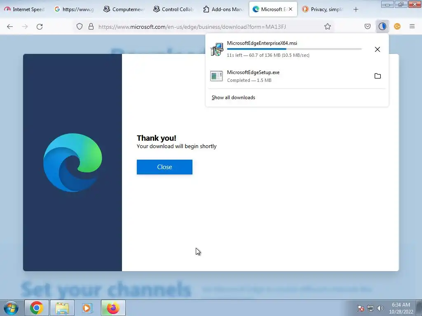Click the taskbar clock showing 6:34 AM
This screenshot has width=422, height=316.
(401, 308)
